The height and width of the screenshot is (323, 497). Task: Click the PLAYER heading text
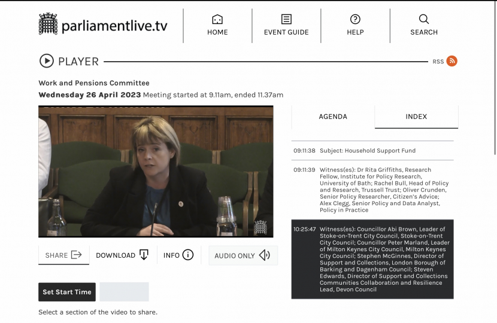point(78,62)
